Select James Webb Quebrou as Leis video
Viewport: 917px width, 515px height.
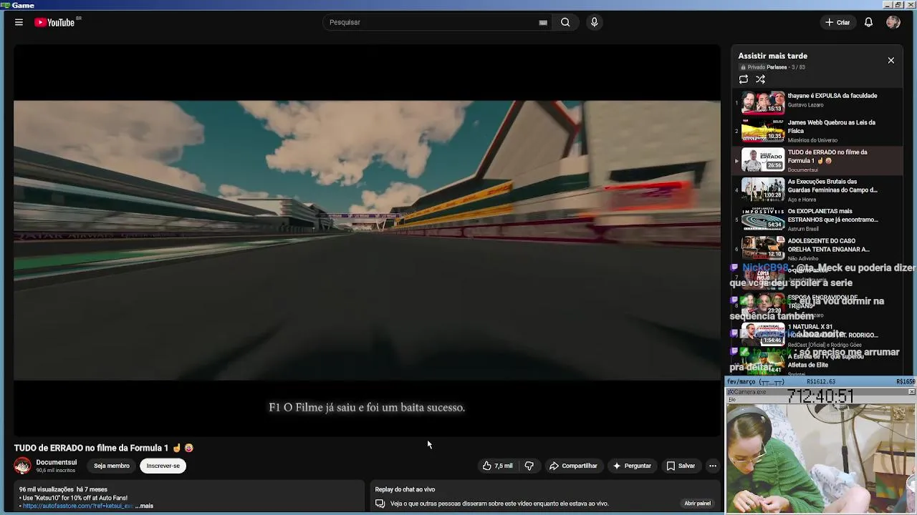click(x=816, y=131)
